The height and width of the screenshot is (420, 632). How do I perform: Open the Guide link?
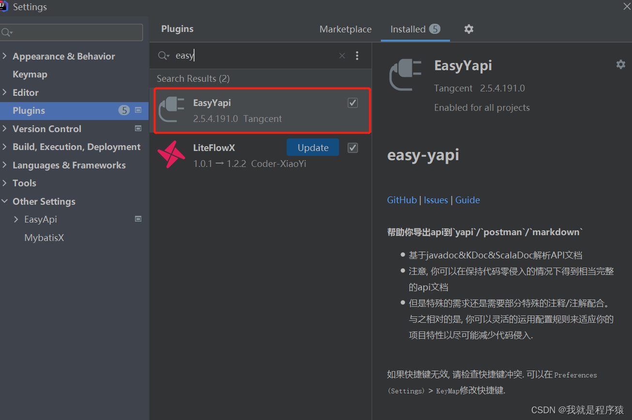pyautogui.click(x=467, y=200)
